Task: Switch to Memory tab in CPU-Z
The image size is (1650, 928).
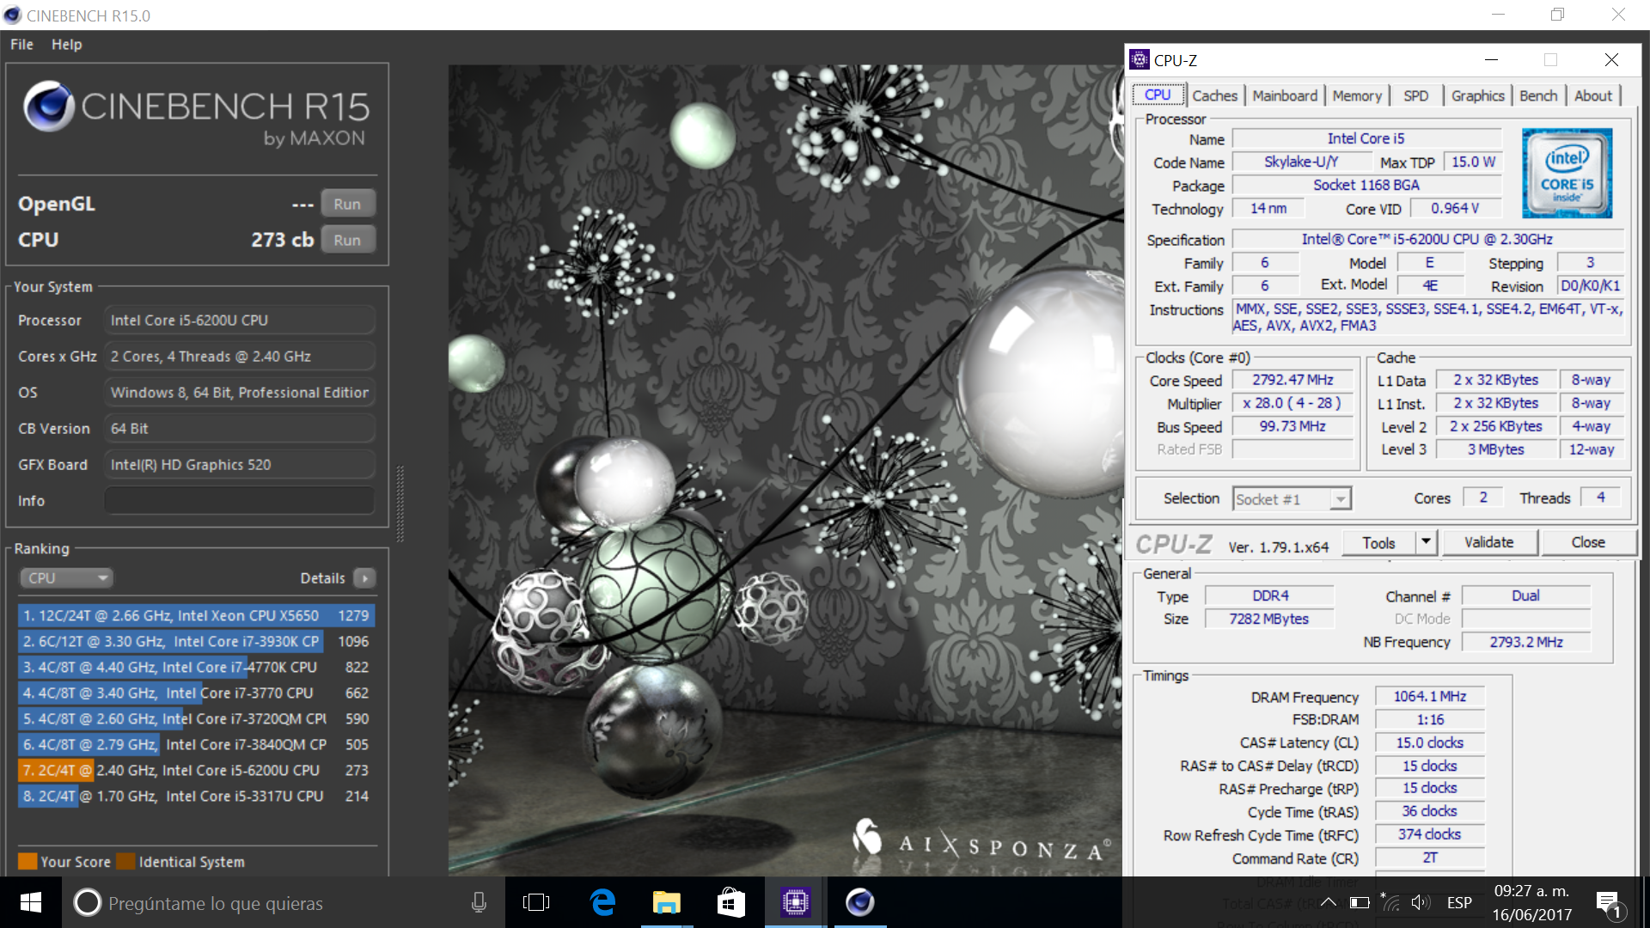Action: point(1357,95)
